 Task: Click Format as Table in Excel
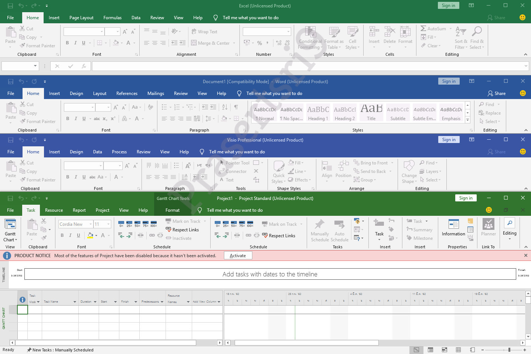point(334,38)
